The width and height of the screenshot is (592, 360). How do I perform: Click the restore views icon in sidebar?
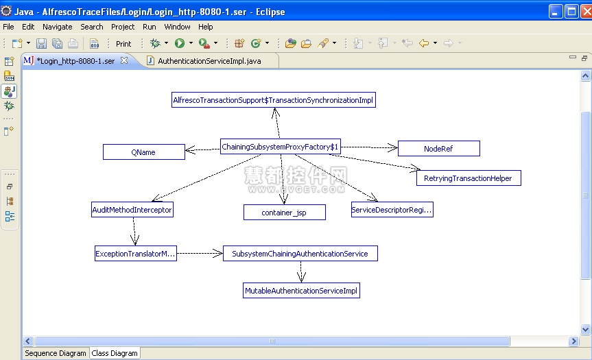(x=10, y=187)
